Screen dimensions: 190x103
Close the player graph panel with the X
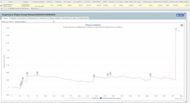(x=185, y=13)
